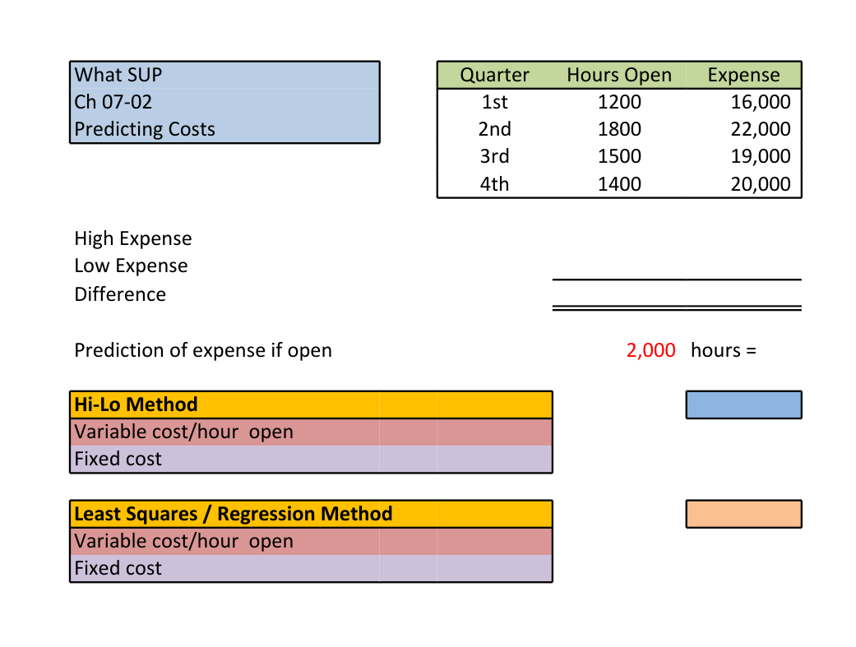Select the '3rd' quarter cell
This screenshot has width=856, height=647.
[x=494, y=157]
